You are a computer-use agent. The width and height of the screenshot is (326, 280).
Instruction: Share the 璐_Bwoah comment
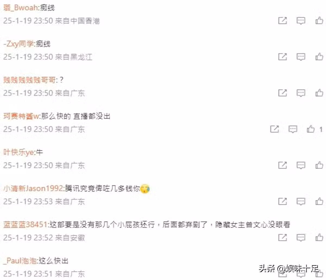(283, 21)
